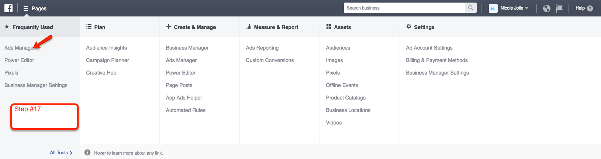The height and width of the screenshot is (159, 601).
Task: Expand the Nicole Jolie account dropdown
Action: 514,8
